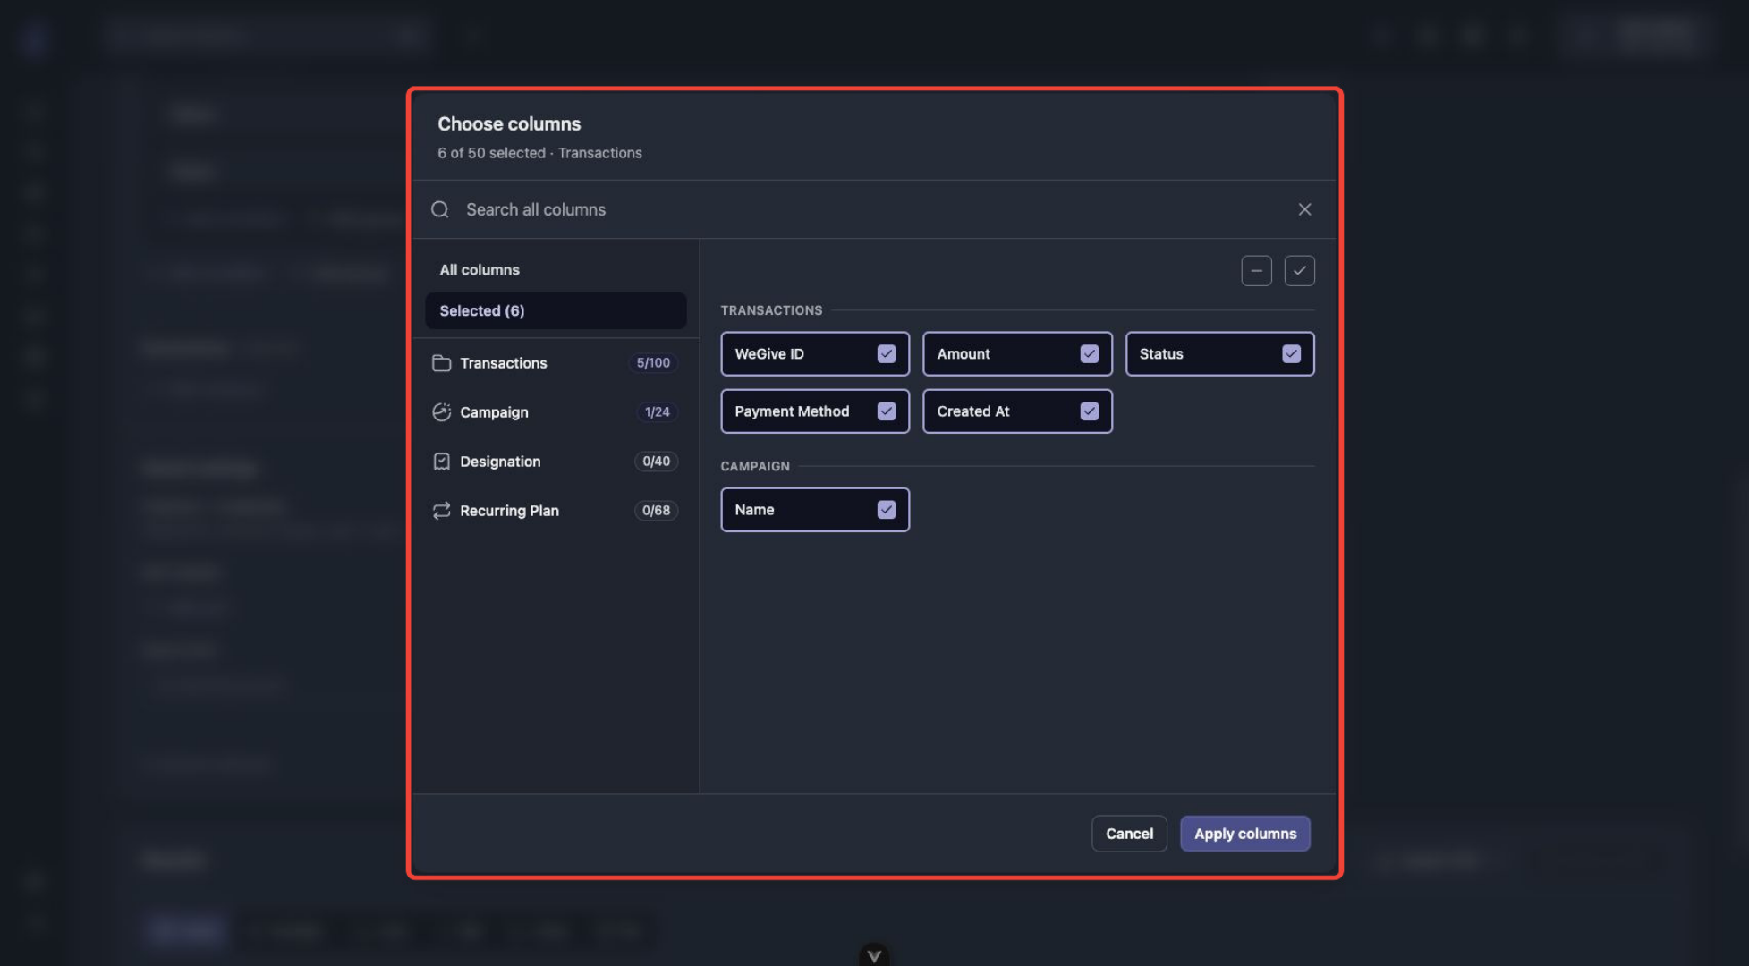
Task: Click Cancel button
Action: click(1129, 834)
